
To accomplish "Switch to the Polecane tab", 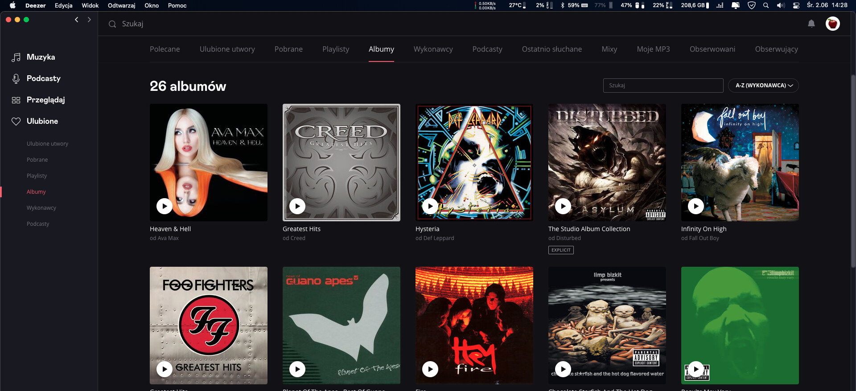I will click(x=165, y=49).
